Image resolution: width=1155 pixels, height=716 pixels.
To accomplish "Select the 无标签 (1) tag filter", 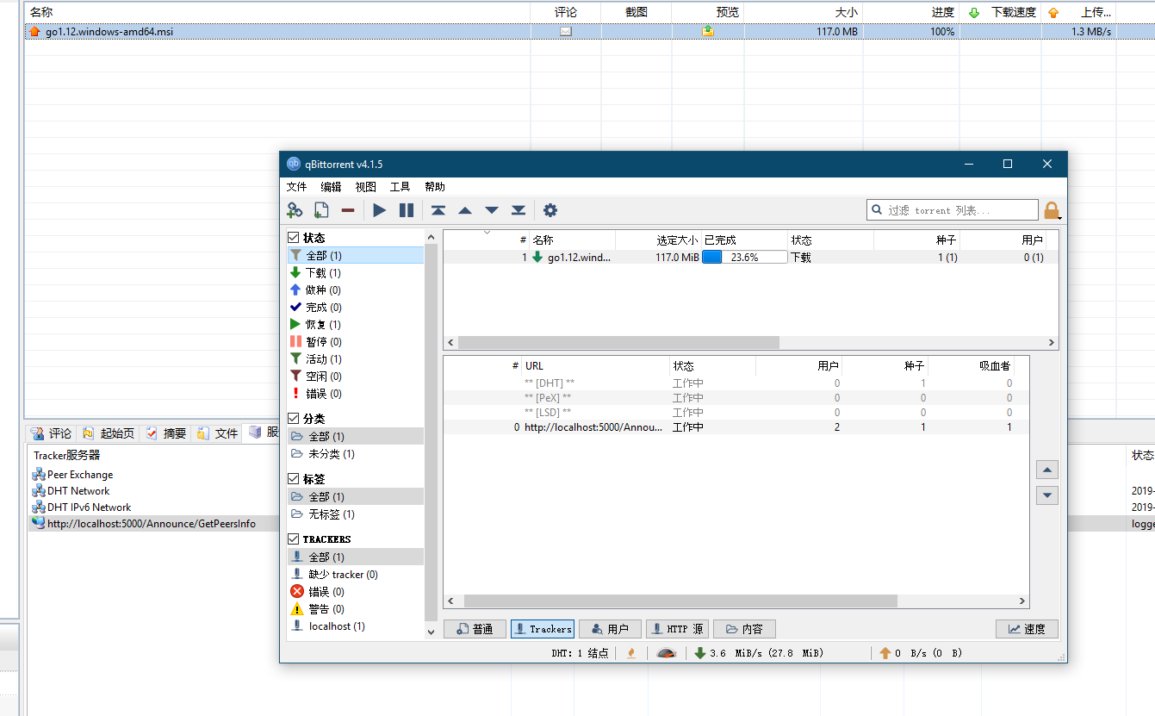I will coord(356,514).
